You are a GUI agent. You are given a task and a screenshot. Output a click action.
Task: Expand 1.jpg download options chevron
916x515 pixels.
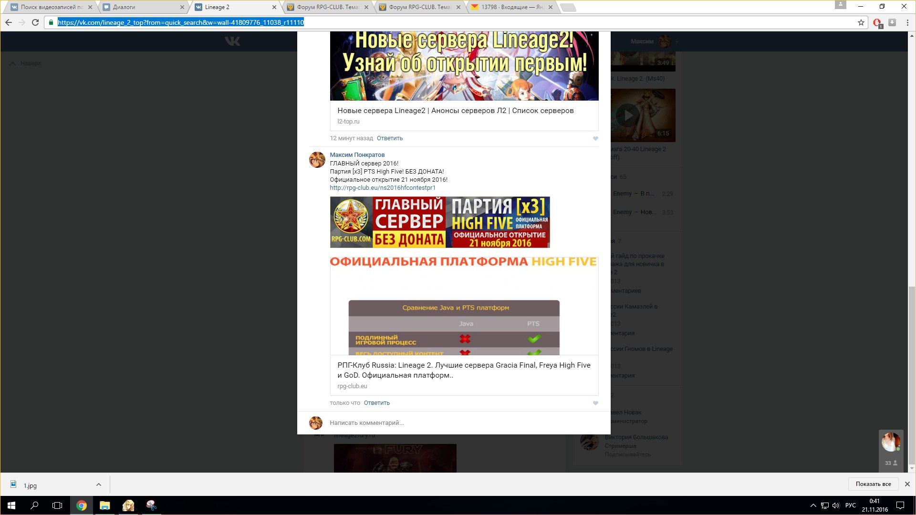click(x=98, y=484)
